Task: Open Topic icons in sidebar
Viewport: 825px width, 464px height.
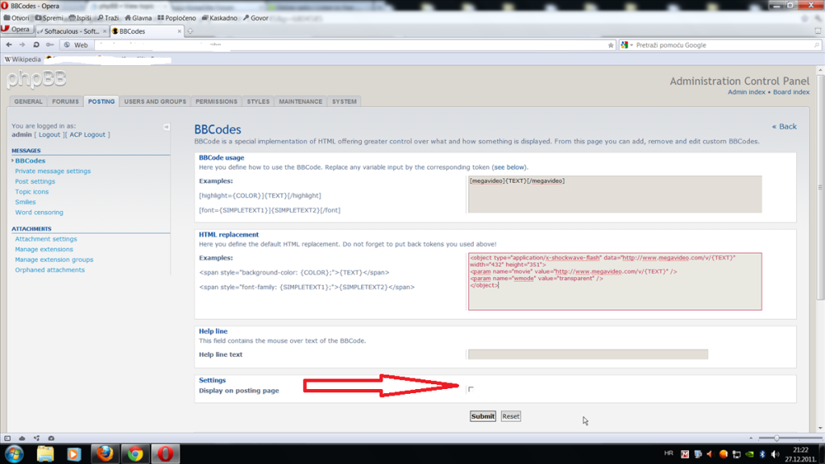Action: [x=31, y=192]
